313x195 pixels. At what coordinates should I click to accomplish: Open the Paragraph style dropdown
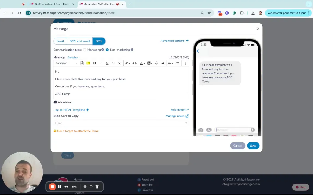coord(66,63)
